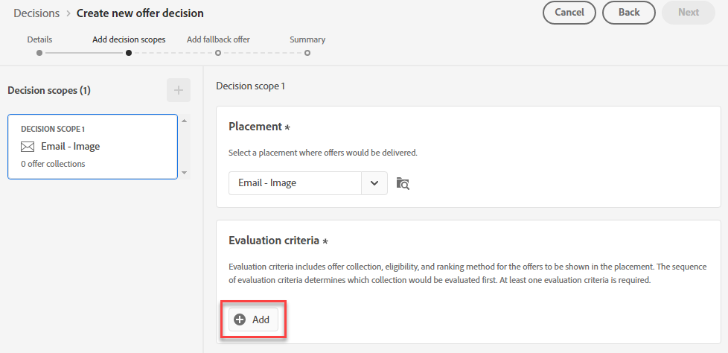This screenshot has height=353, width=728.
Task: Click the envelope icon in Decision Scope 1
Action: pyautogui.click(x=28, y=147)
